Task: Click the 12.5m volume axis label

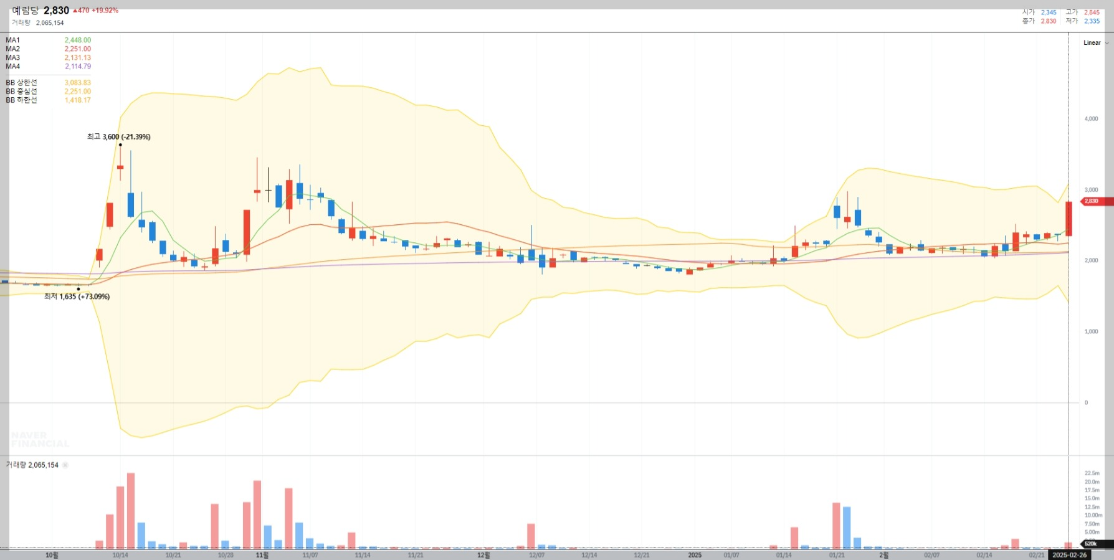Action: [x=1092, y=507]
